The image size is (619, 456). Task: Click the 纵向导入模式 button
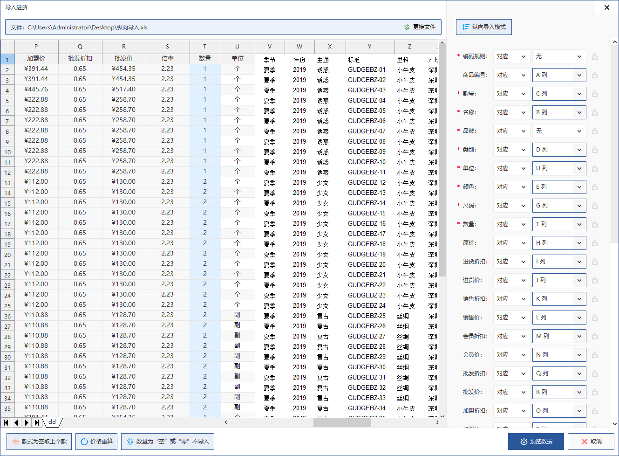pos(484,27)
